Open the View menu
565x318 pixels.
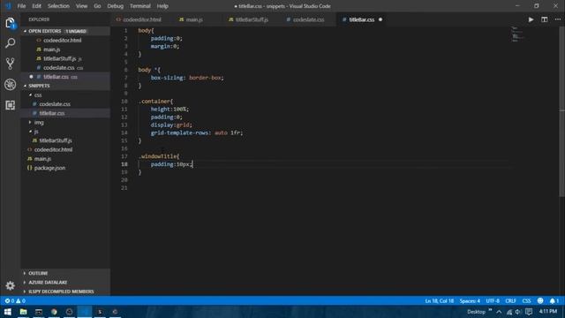click(81, 6)
